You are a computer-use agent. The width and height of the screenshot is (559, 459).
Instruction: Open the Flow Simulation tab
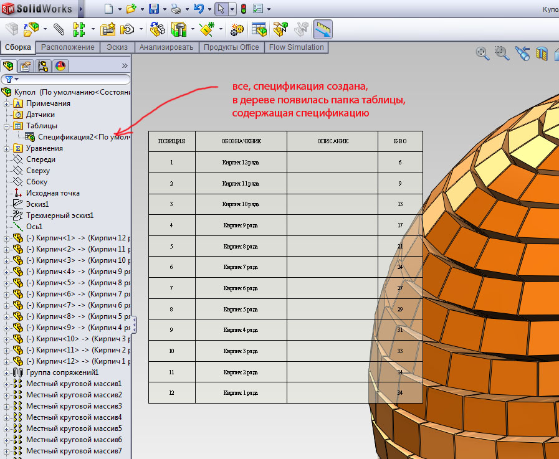point(296,47)
